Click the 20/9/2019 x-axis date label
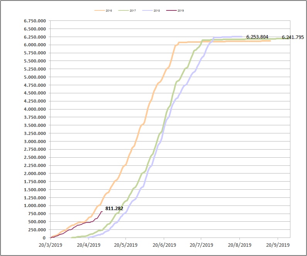Image resolution: width=307 pixels, height=256 pixels. [278, 245]
